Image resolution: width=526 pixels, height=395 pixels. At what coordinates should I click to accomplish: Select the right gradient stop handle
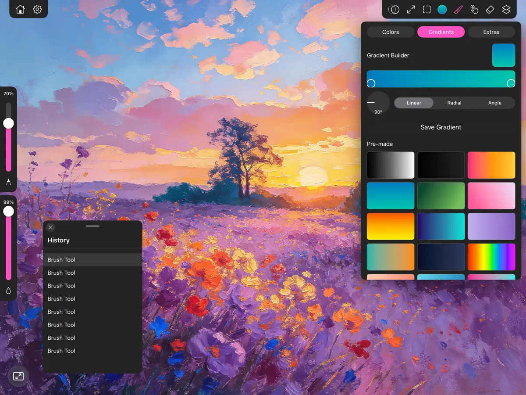[x=511, y=83]
